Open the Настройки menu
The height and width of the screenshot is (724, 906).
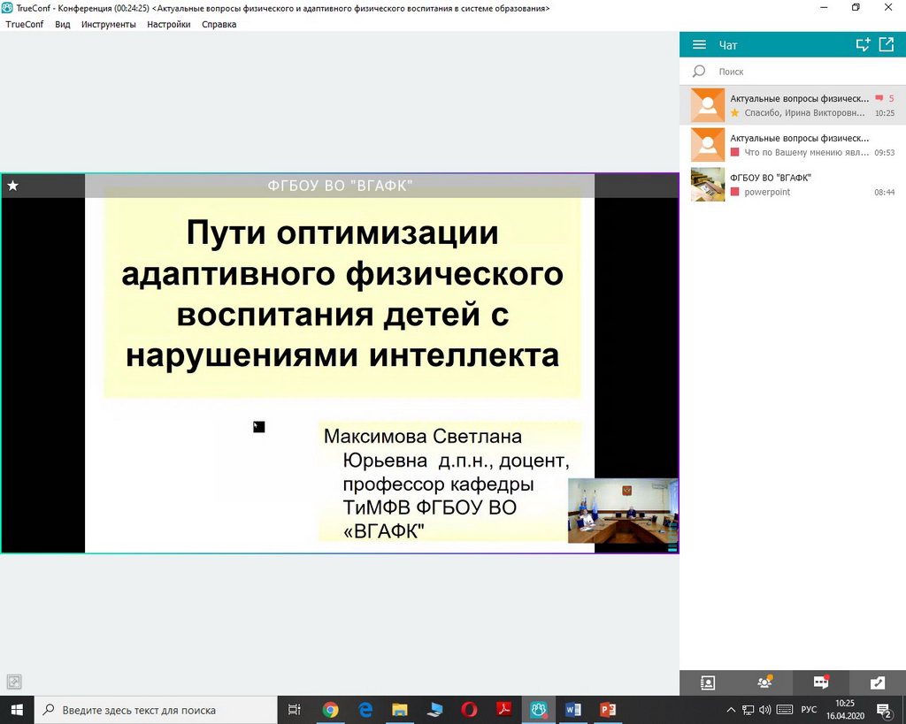tap(168, 25)
